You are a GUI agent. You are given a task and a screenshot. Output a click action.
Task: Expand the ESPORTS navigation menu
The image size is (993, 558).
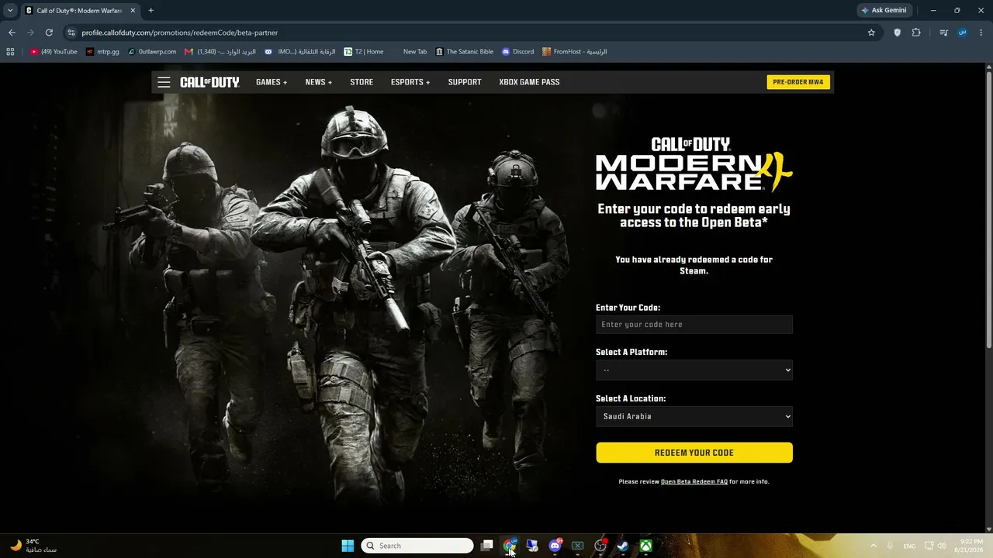tap(410, 82)
